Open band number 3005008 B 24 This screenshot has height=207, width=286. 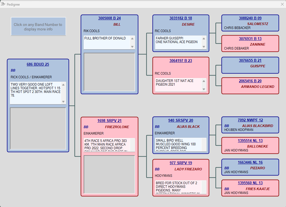110,18
